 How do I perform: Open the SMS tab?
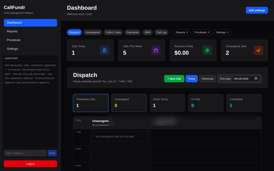pos(147,32)
